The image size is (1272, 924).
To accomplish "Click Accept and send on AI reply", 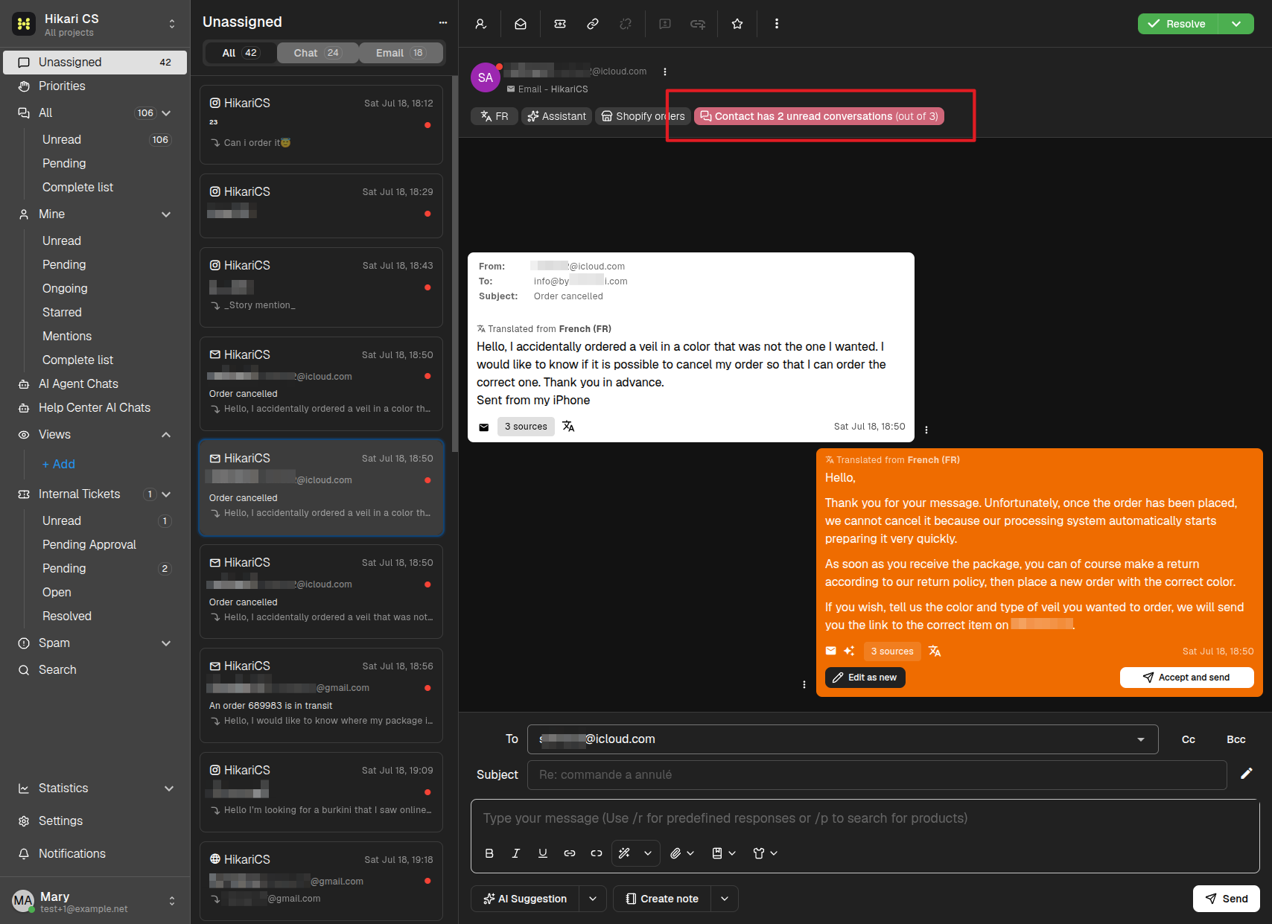I will pos(1186,678).
